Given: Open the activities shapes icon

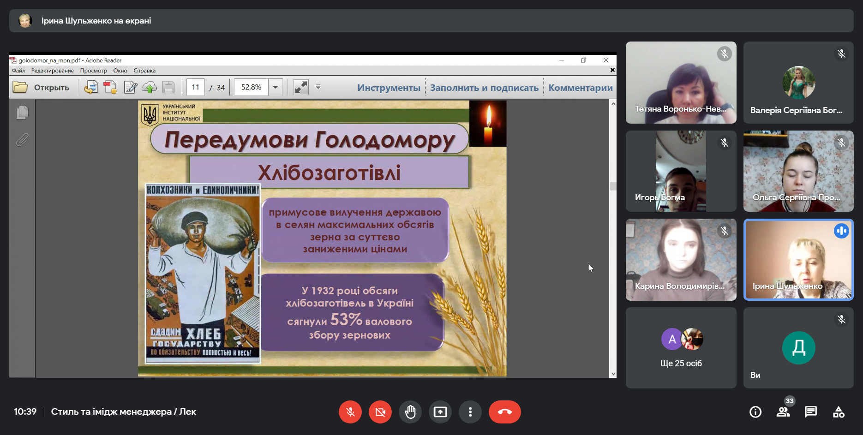Looking at the screenshot, I should 839,412.
